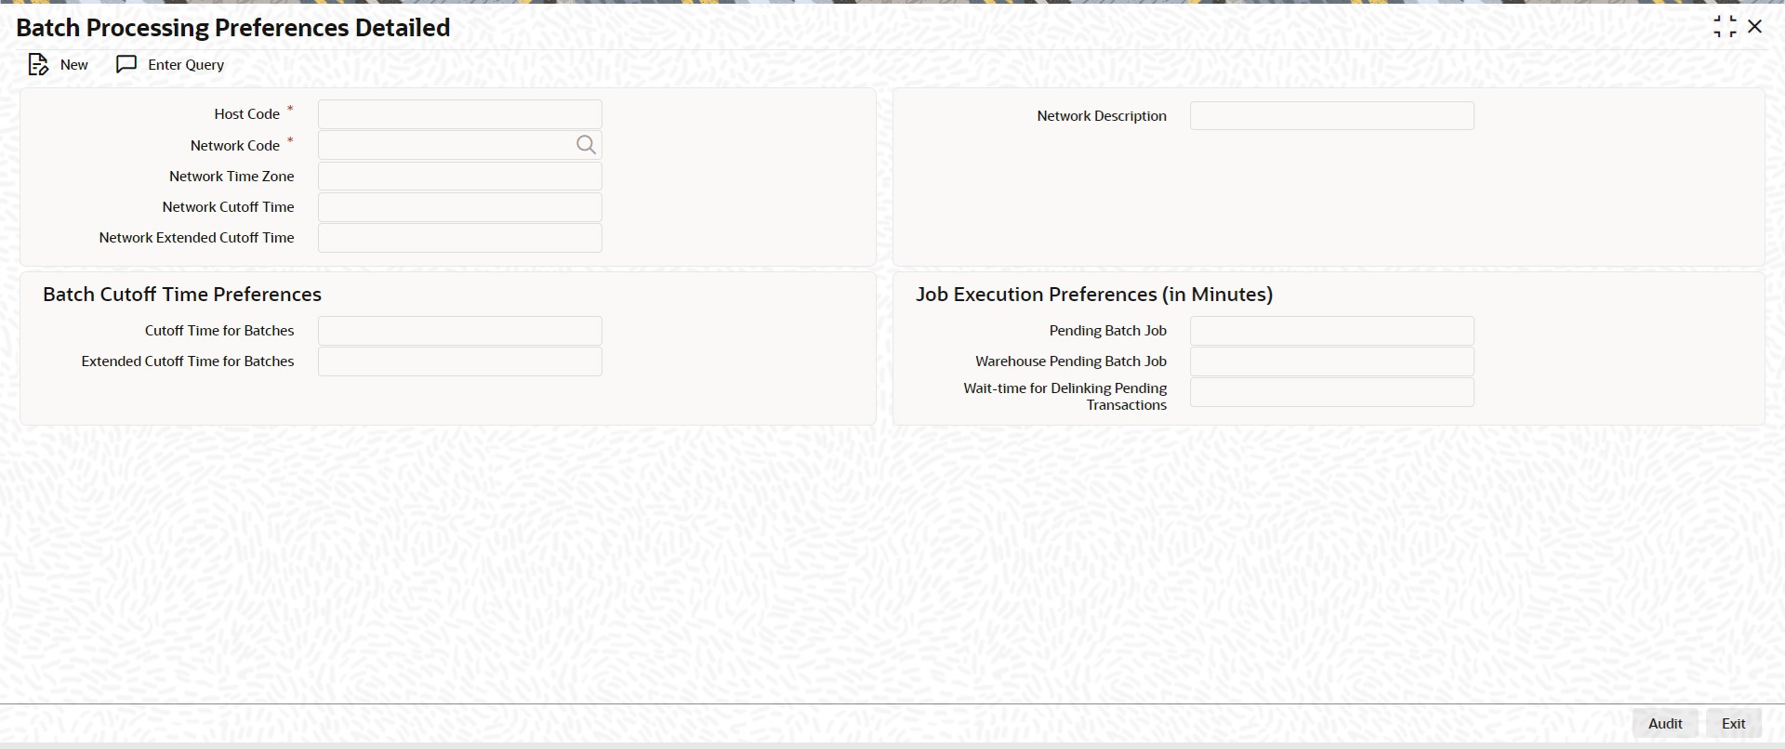The image size is (1785, 749).
Task: Exit the screen with Exit button
Action: (1733, 723)
